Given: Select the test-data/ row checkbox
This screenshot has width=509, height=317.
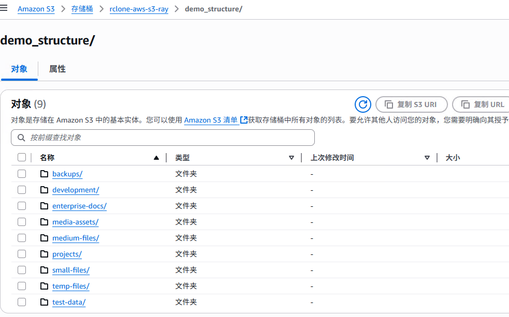Looking at the screenshot, I should coord(22,302).
